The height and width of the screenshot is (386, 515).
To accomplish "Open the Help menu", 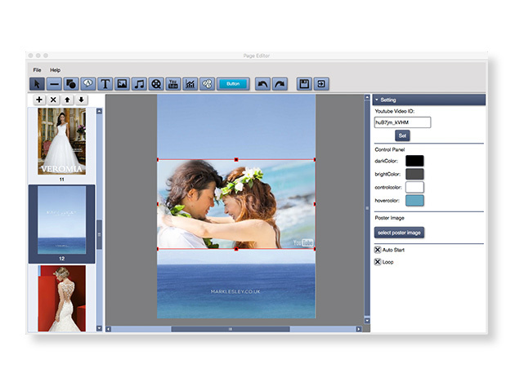I will pyautogui.click(x=55, y=70).
